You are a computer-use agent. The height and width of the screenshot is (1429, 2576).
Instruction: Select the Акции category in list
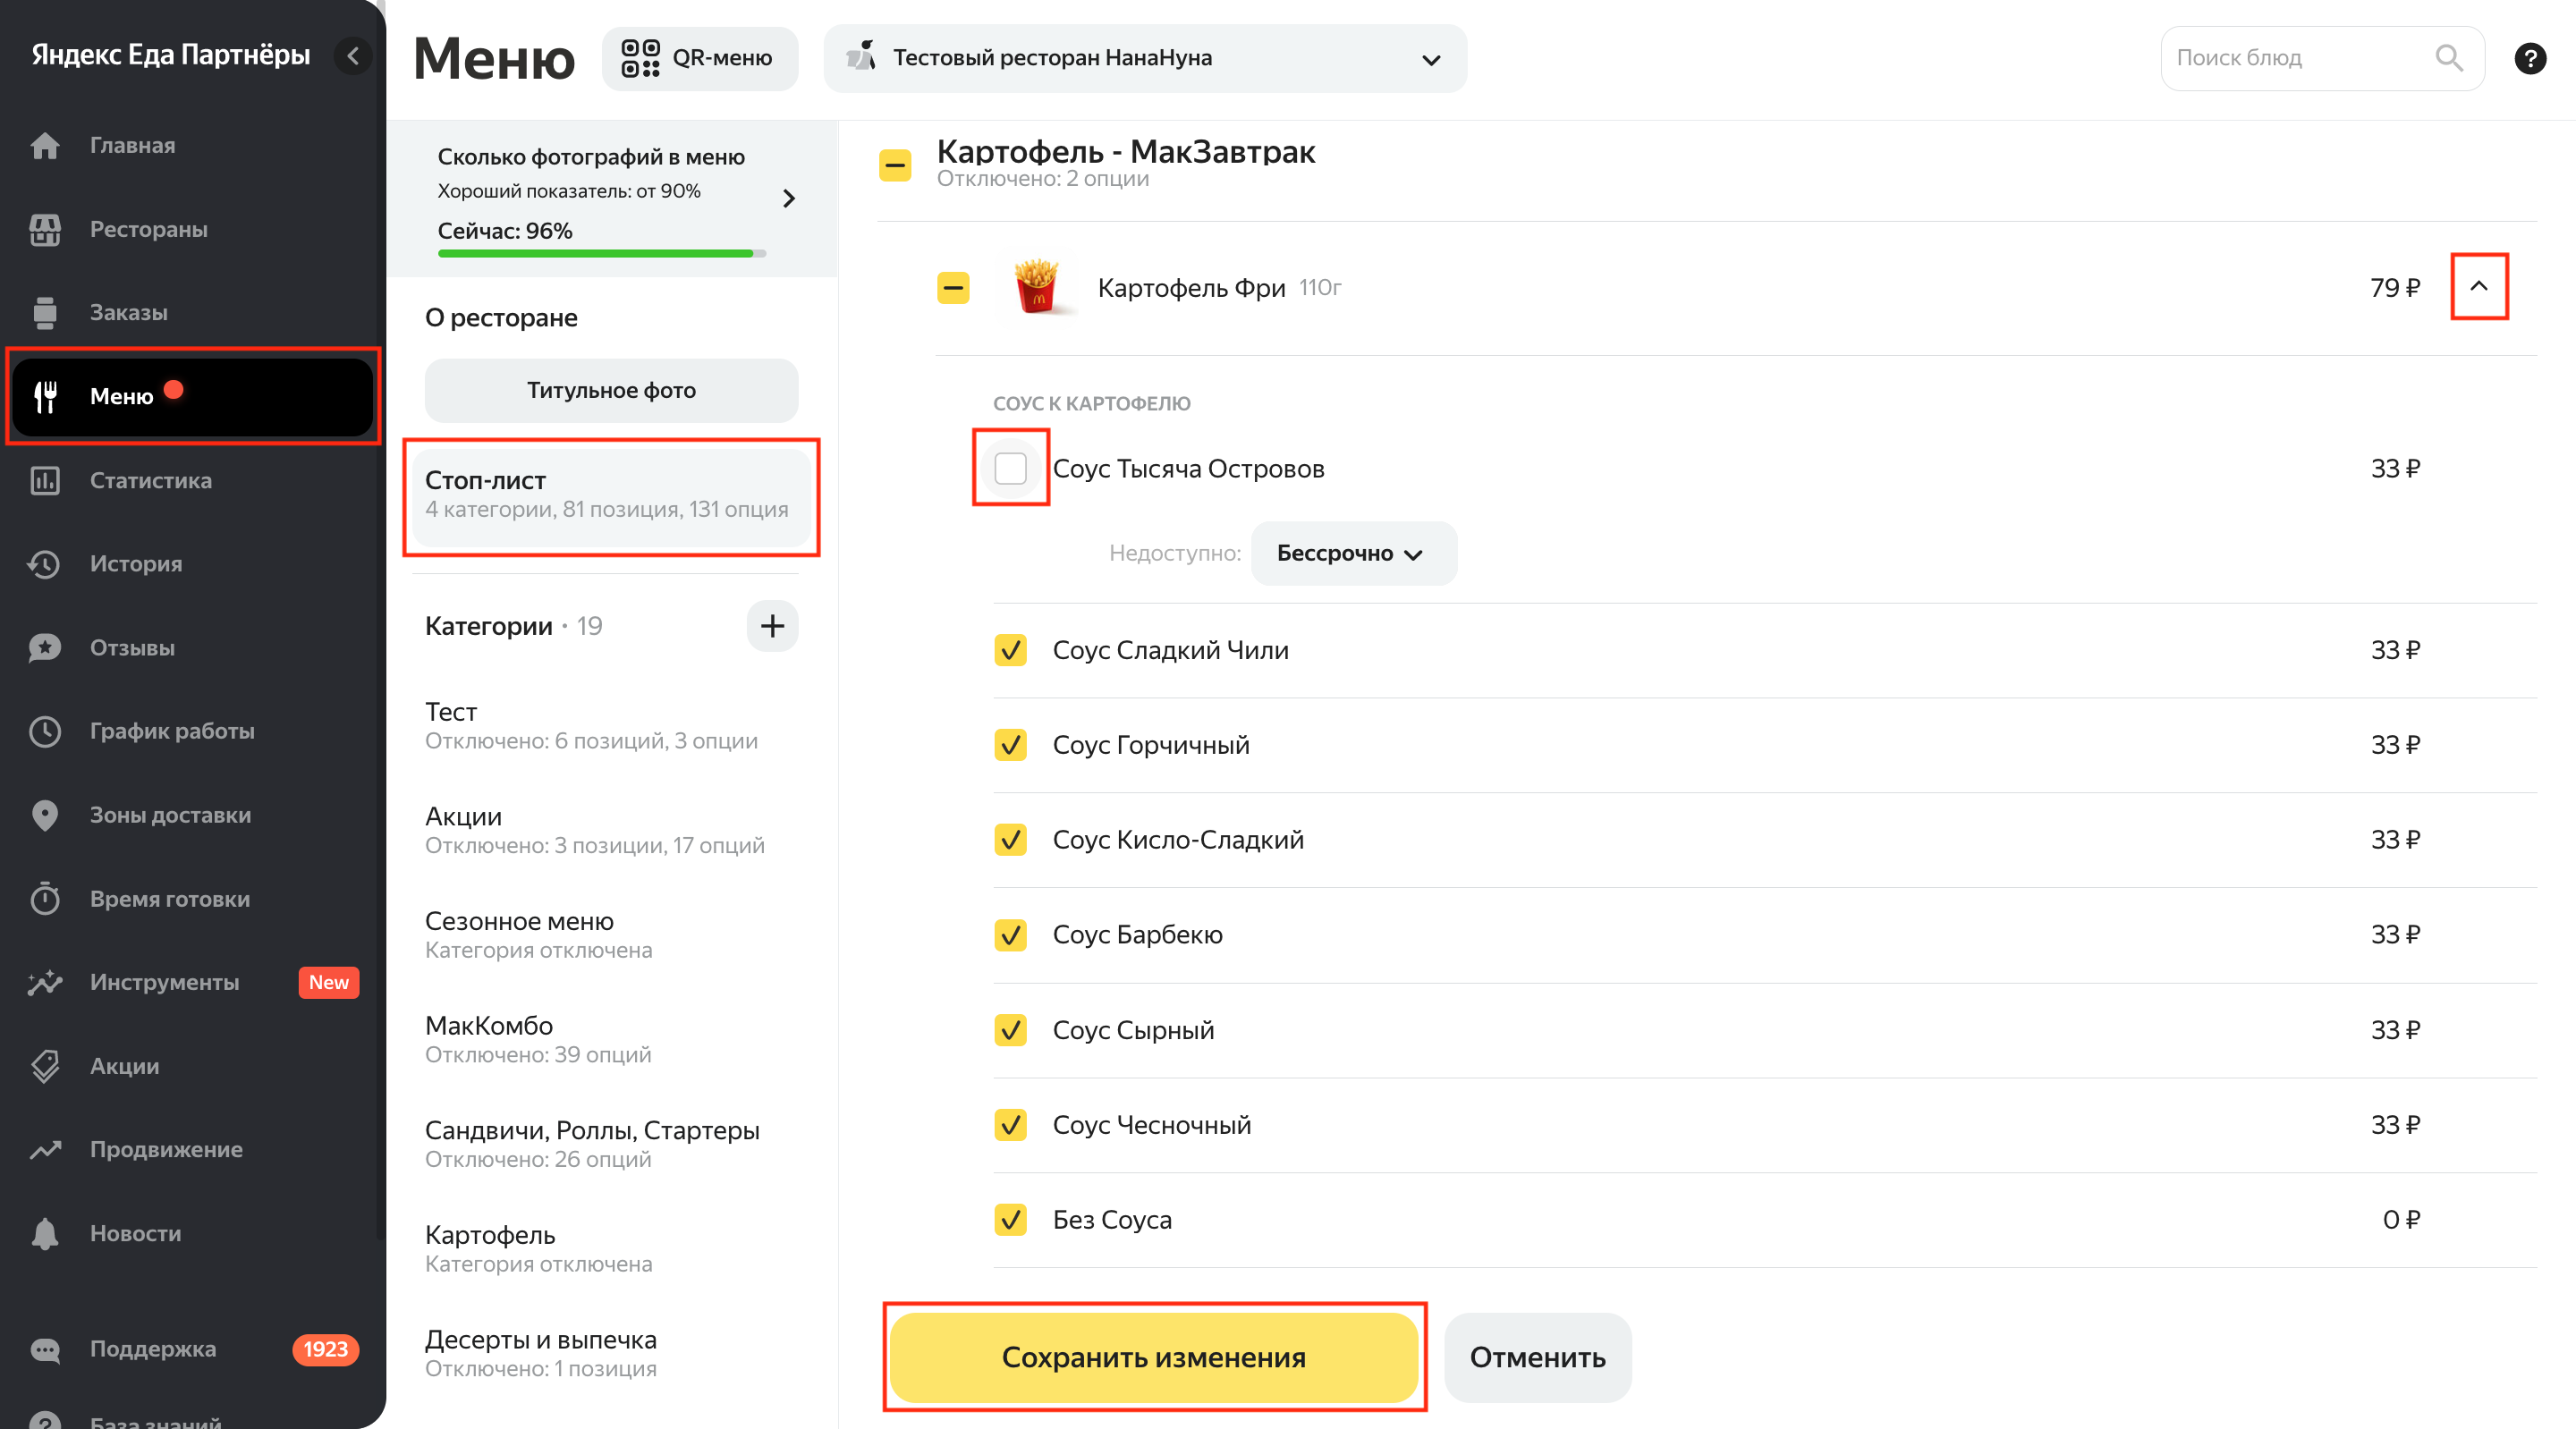[x=611, y=830]
